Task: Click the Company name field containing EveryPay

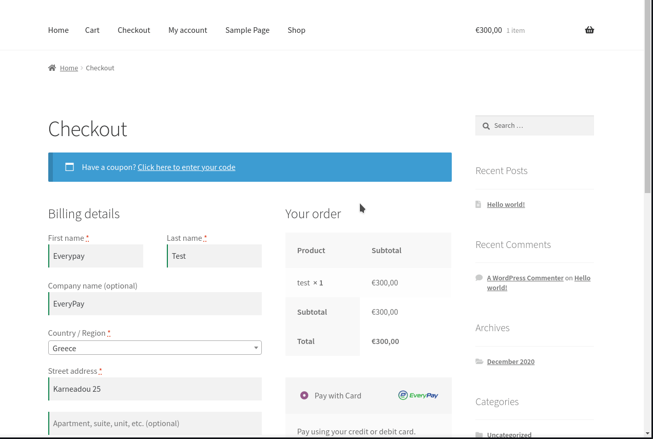Action: pos(155,303)
